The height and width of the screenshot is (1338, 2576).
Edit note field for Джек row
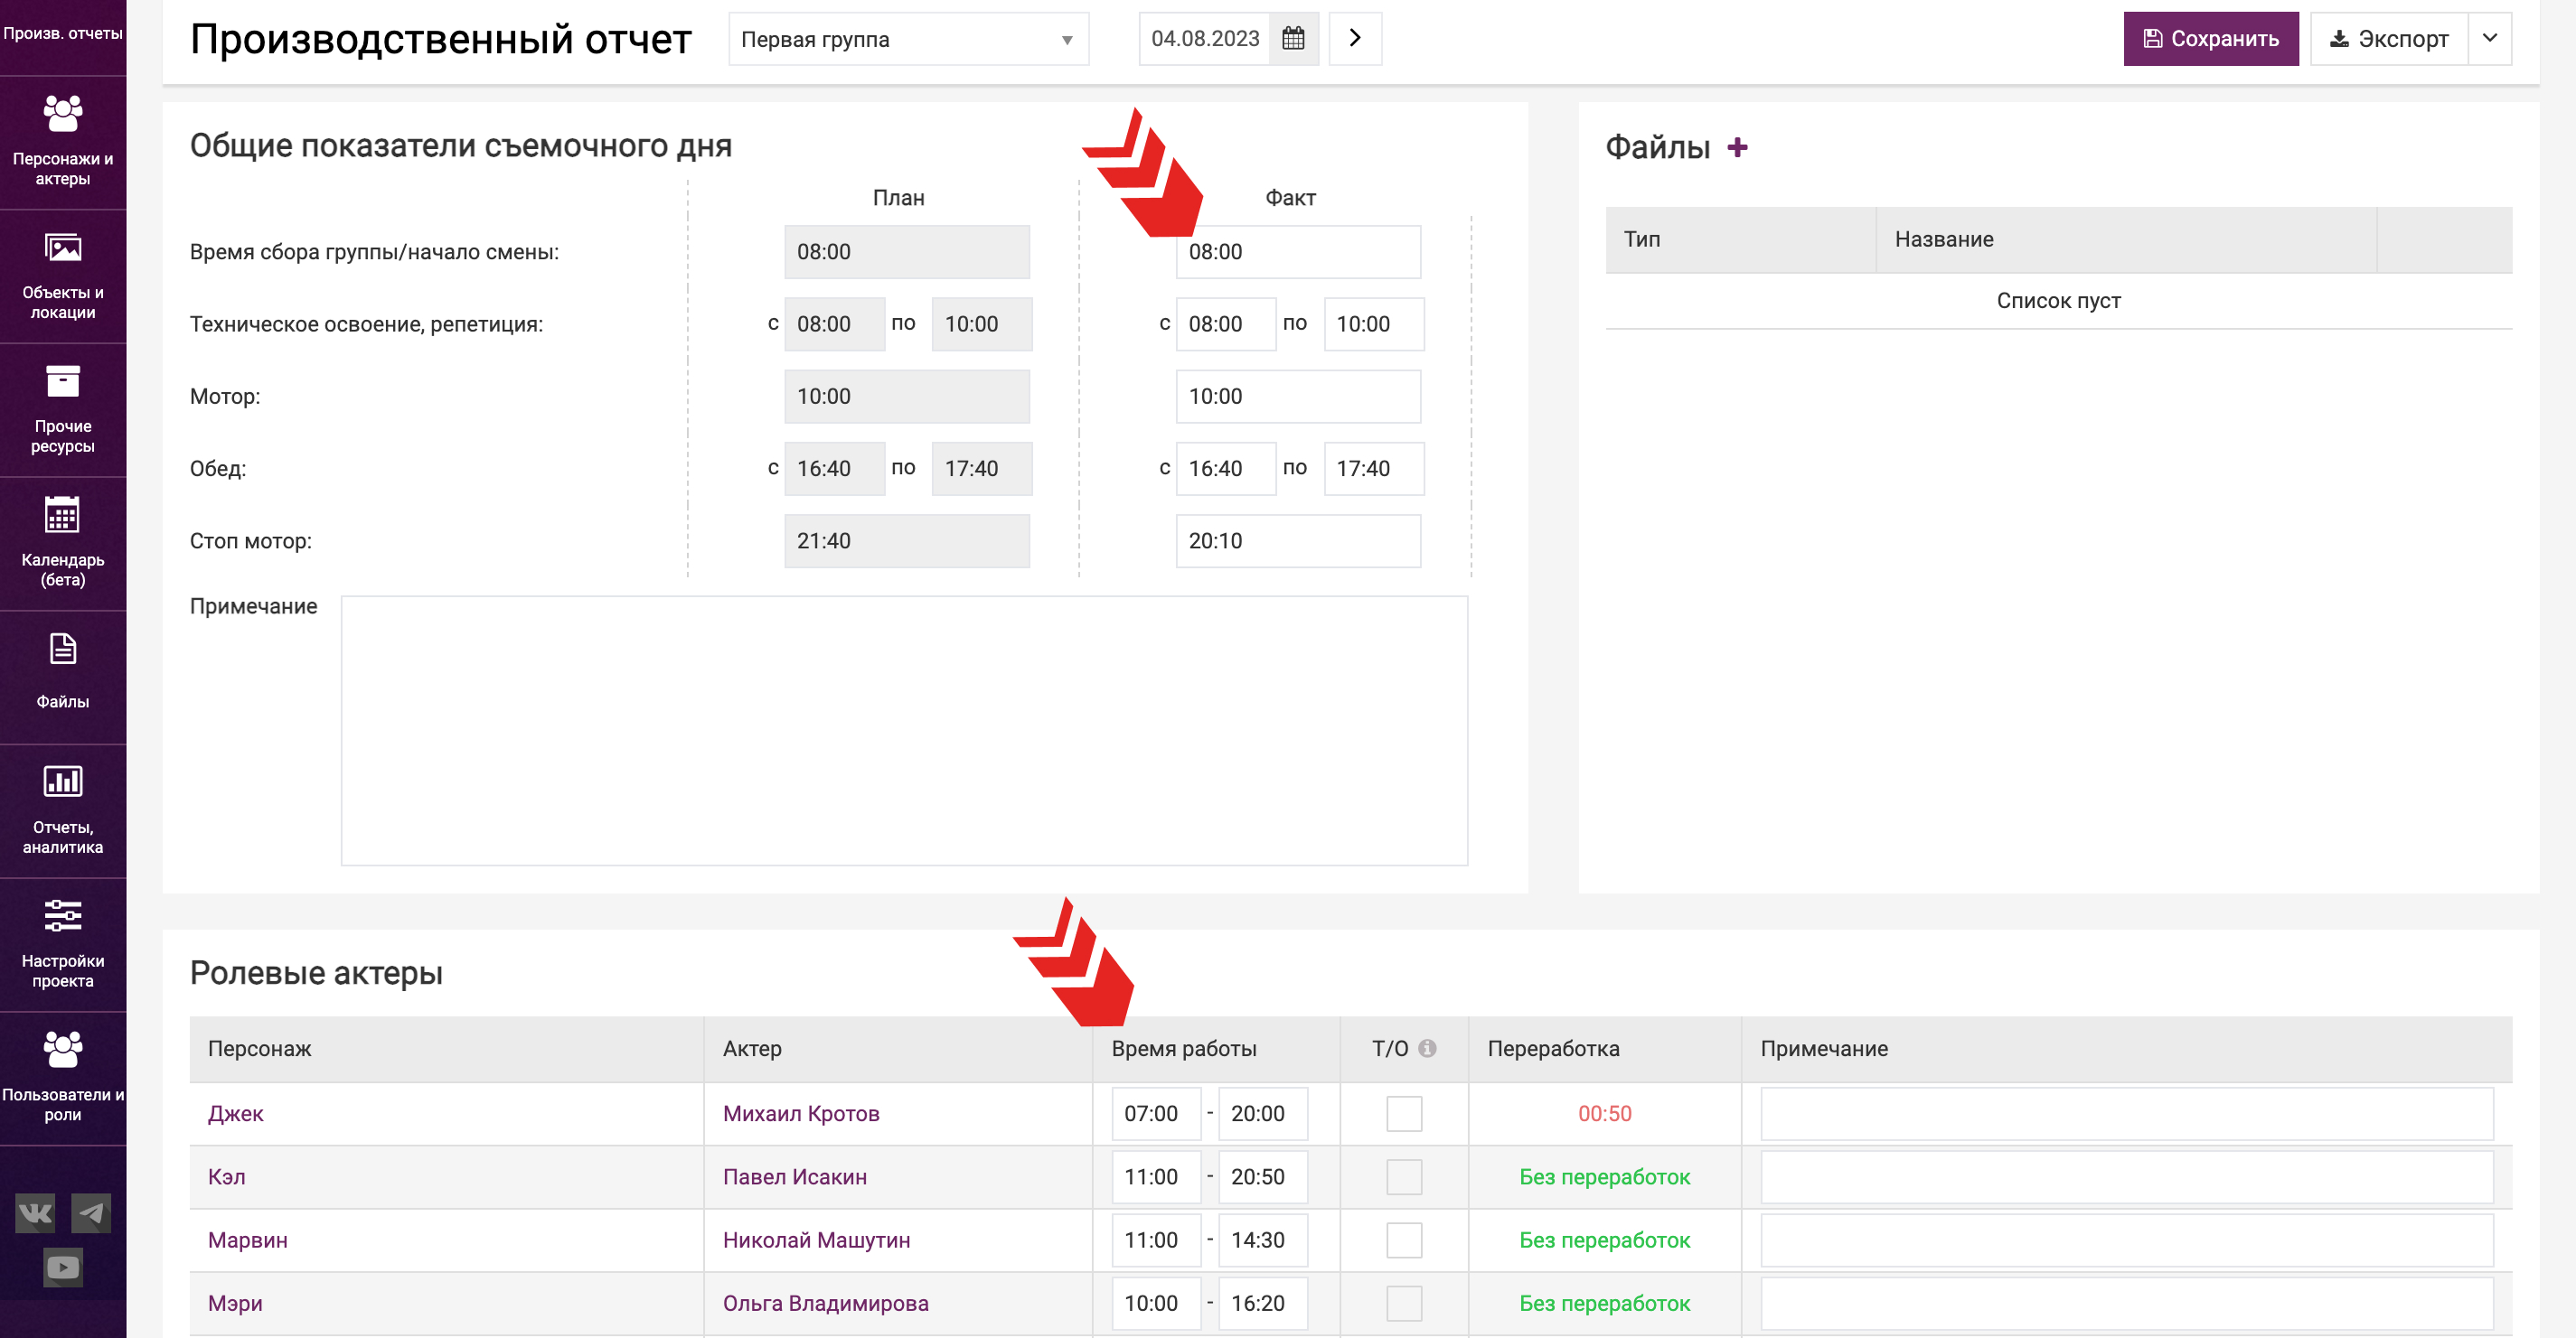click(x=2127, y=1113)
